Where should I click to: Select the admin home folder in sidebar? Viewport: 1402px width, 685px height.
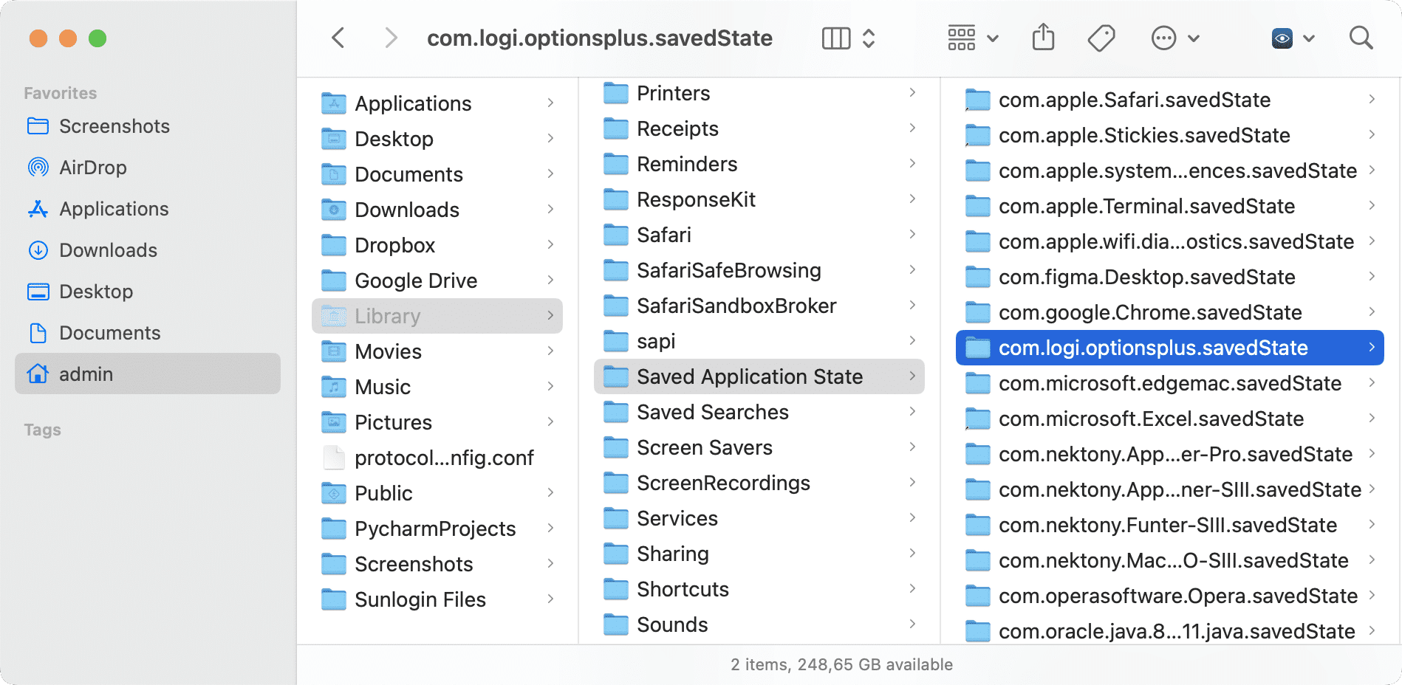click(86, 374)
